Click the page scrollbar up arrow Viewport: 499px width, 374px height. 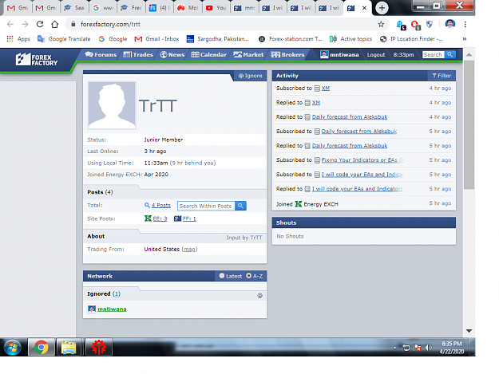coord(469,55)
